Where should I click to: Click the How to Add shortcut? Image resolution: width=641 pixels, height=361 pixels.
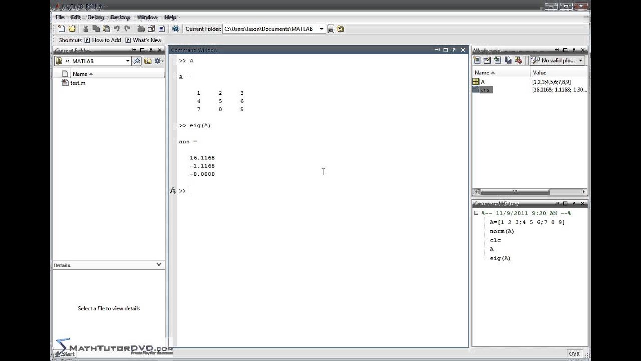tap(103, 40)
